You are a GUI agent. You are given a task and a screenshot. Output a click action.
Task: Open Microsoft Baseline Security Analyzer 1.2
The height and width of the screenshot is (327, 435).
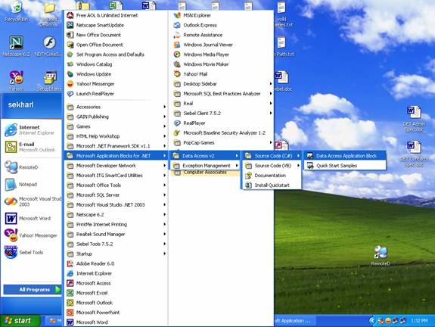click(x=222, y=133)
